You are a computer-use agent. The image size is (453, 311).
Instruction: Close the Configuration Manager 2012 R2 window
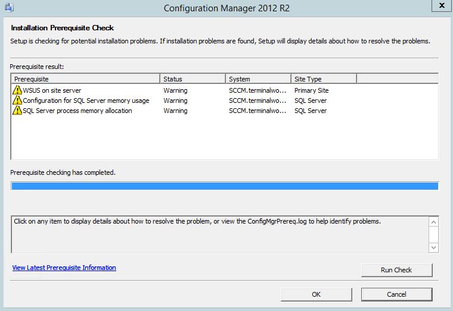[x=442, y=5]
